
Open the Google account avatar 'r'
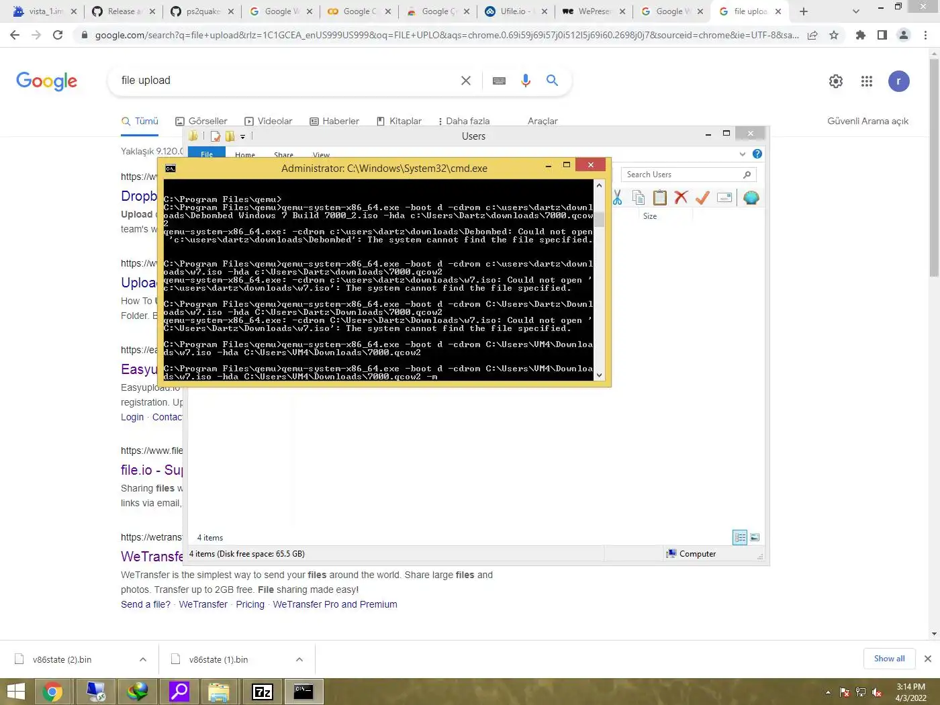coord(899,81)
